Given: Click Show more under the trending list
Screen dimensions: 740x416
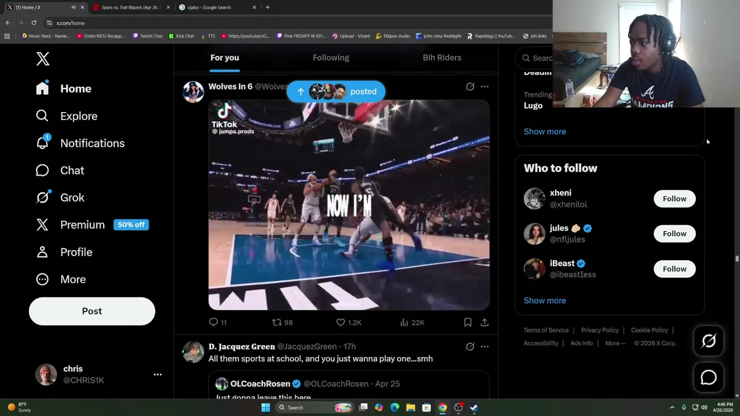Looking at the screenshot, I should point(545,132).
